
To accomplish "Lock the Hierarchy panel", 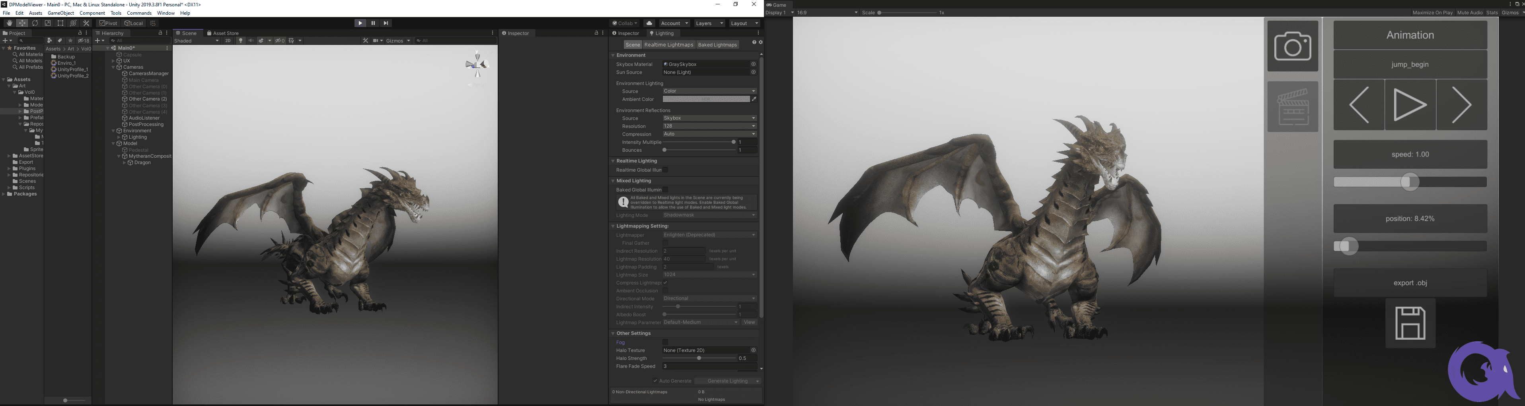I will coord(160,33).
